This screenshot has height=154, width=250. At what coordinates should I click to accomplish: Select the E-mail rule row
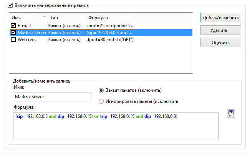tap(101, 26)
